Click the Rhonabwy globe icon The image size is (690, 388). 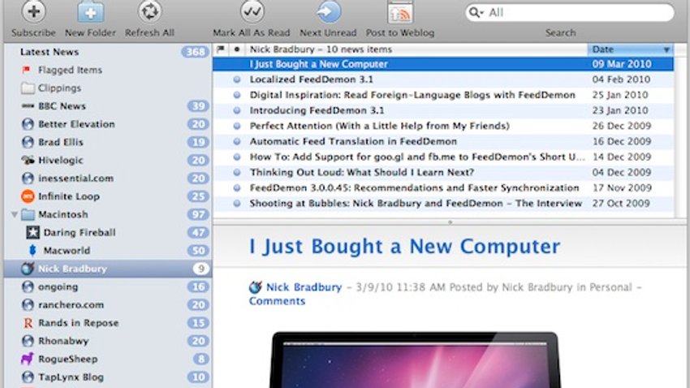click(x=28, y=341)
